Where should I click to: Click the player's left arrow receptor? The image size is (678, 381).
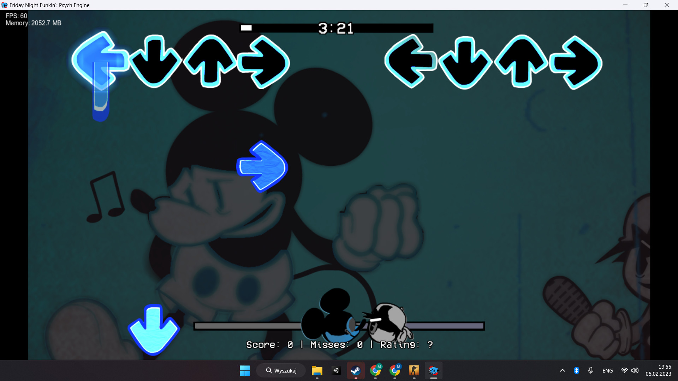pos(411,61)
